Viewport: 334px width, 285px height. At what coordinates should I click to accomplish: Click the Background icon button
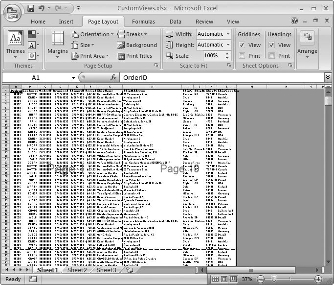coord(137,45)
